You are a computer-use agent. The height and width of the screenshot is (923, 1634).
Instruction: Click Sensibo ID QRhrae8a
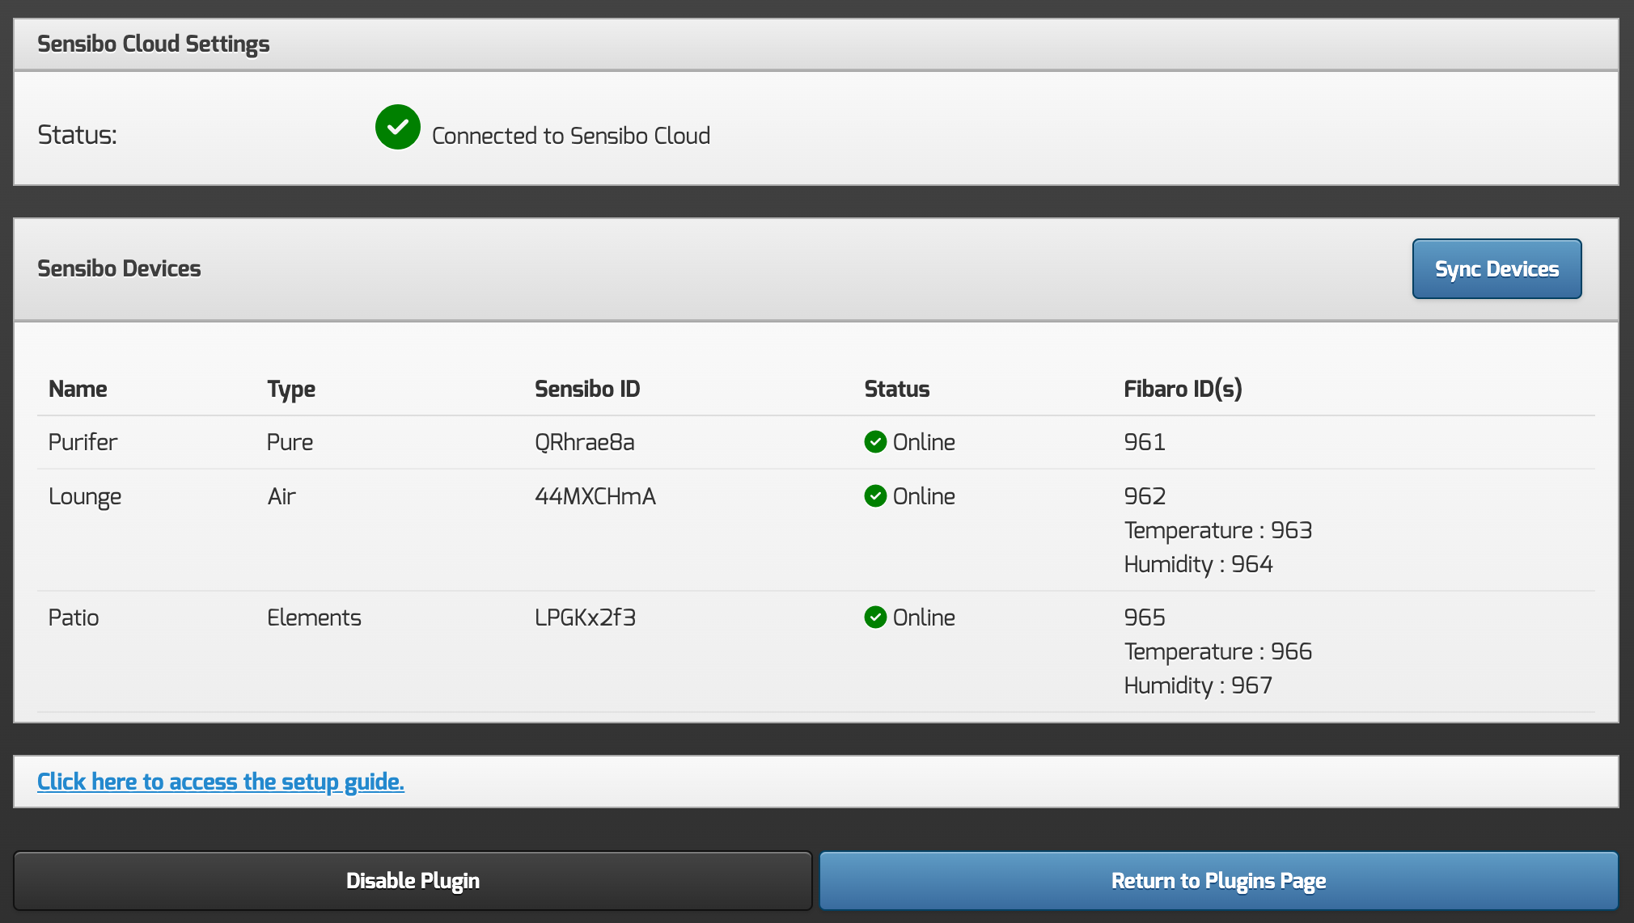click(584, 442)
